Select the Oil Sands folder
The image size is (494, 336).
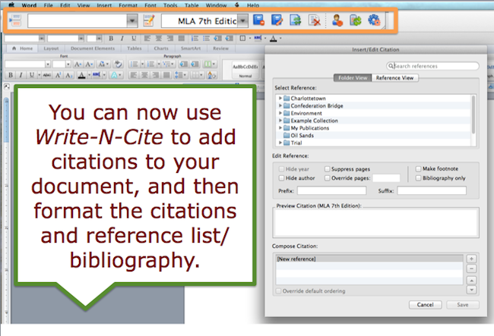coord(302,136)
